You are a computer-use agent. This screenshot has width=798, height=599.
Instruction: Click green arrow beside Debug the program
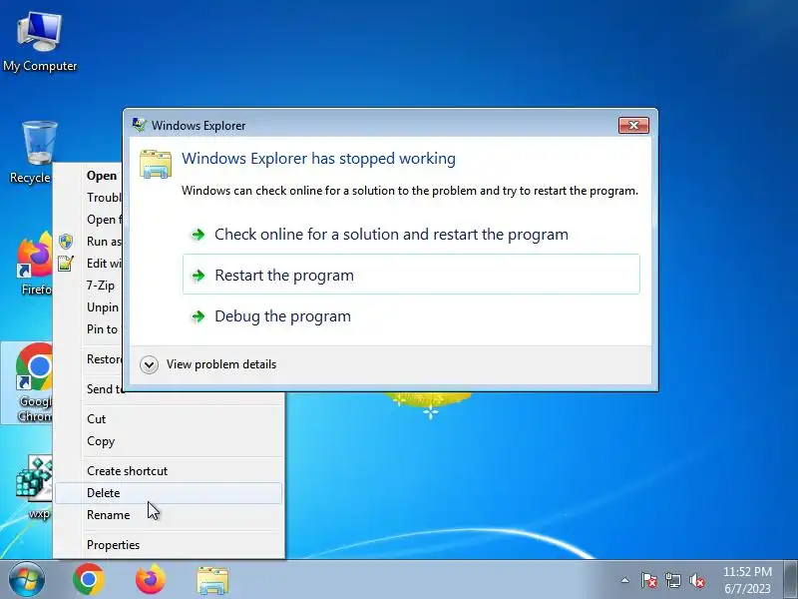198,316
